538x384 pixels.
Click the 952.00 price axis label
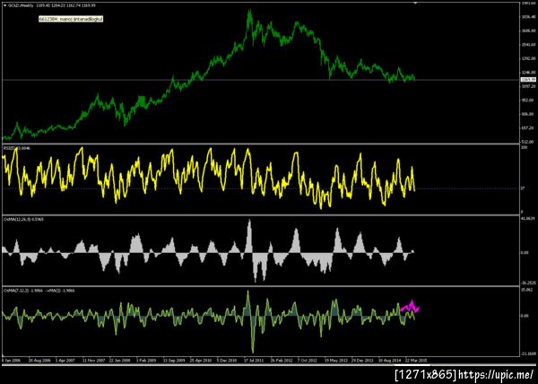tap(526, 100)
